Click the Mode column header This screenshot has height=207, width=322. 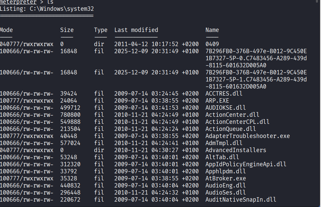(6, 30)
